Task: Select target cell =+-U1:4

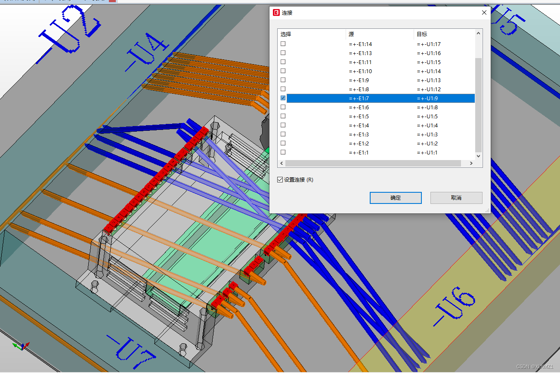Action: [427, 126]
